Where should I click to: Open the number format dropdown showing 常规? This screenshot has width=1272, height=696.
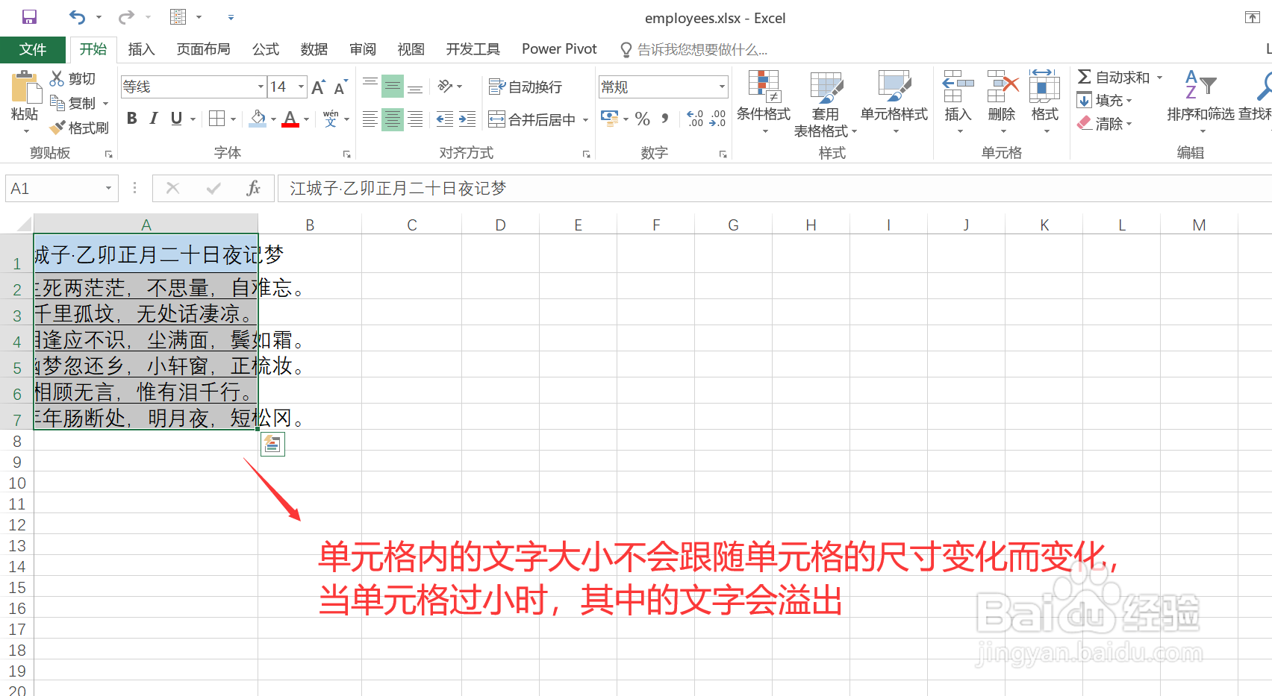(721, 86)
